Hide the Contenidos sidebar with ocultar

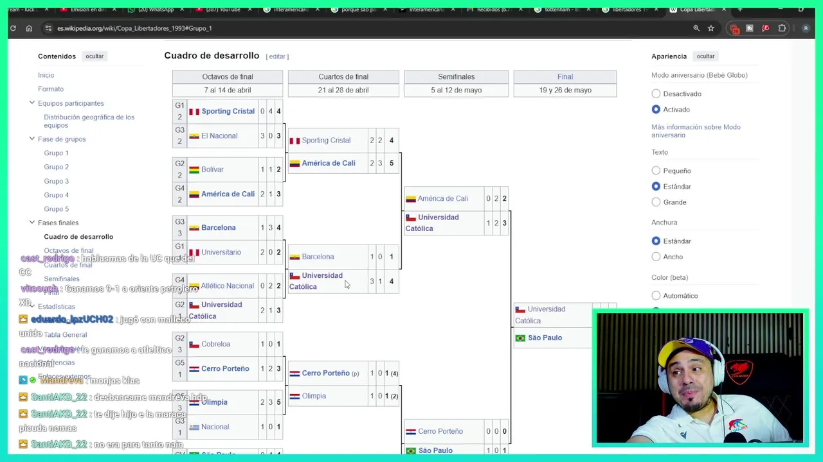pos(95,56)
